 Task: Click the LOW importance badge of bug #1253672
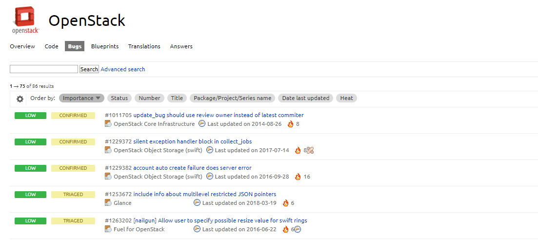[x=30, y=195]
